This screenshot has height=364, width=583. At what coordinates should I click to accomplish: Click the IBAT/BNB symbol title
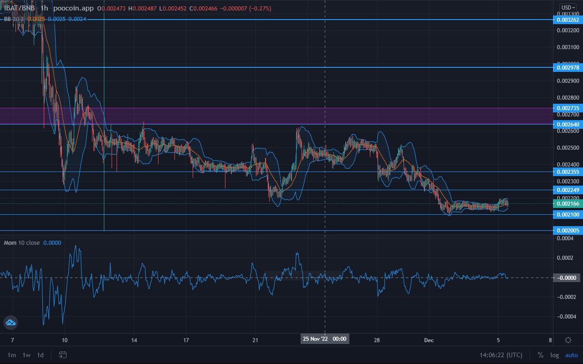pyautogui.click(x=19, y=8)
